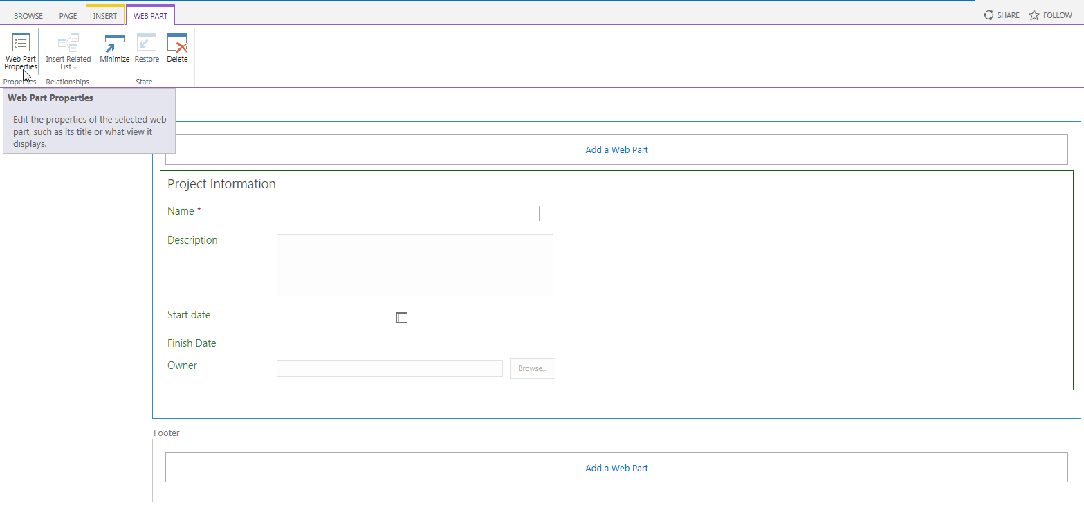Image resolution: width=1084 pixels, height=508 pixels.
Task: Click Add a Web Part above Project Information
Action: 616,149
